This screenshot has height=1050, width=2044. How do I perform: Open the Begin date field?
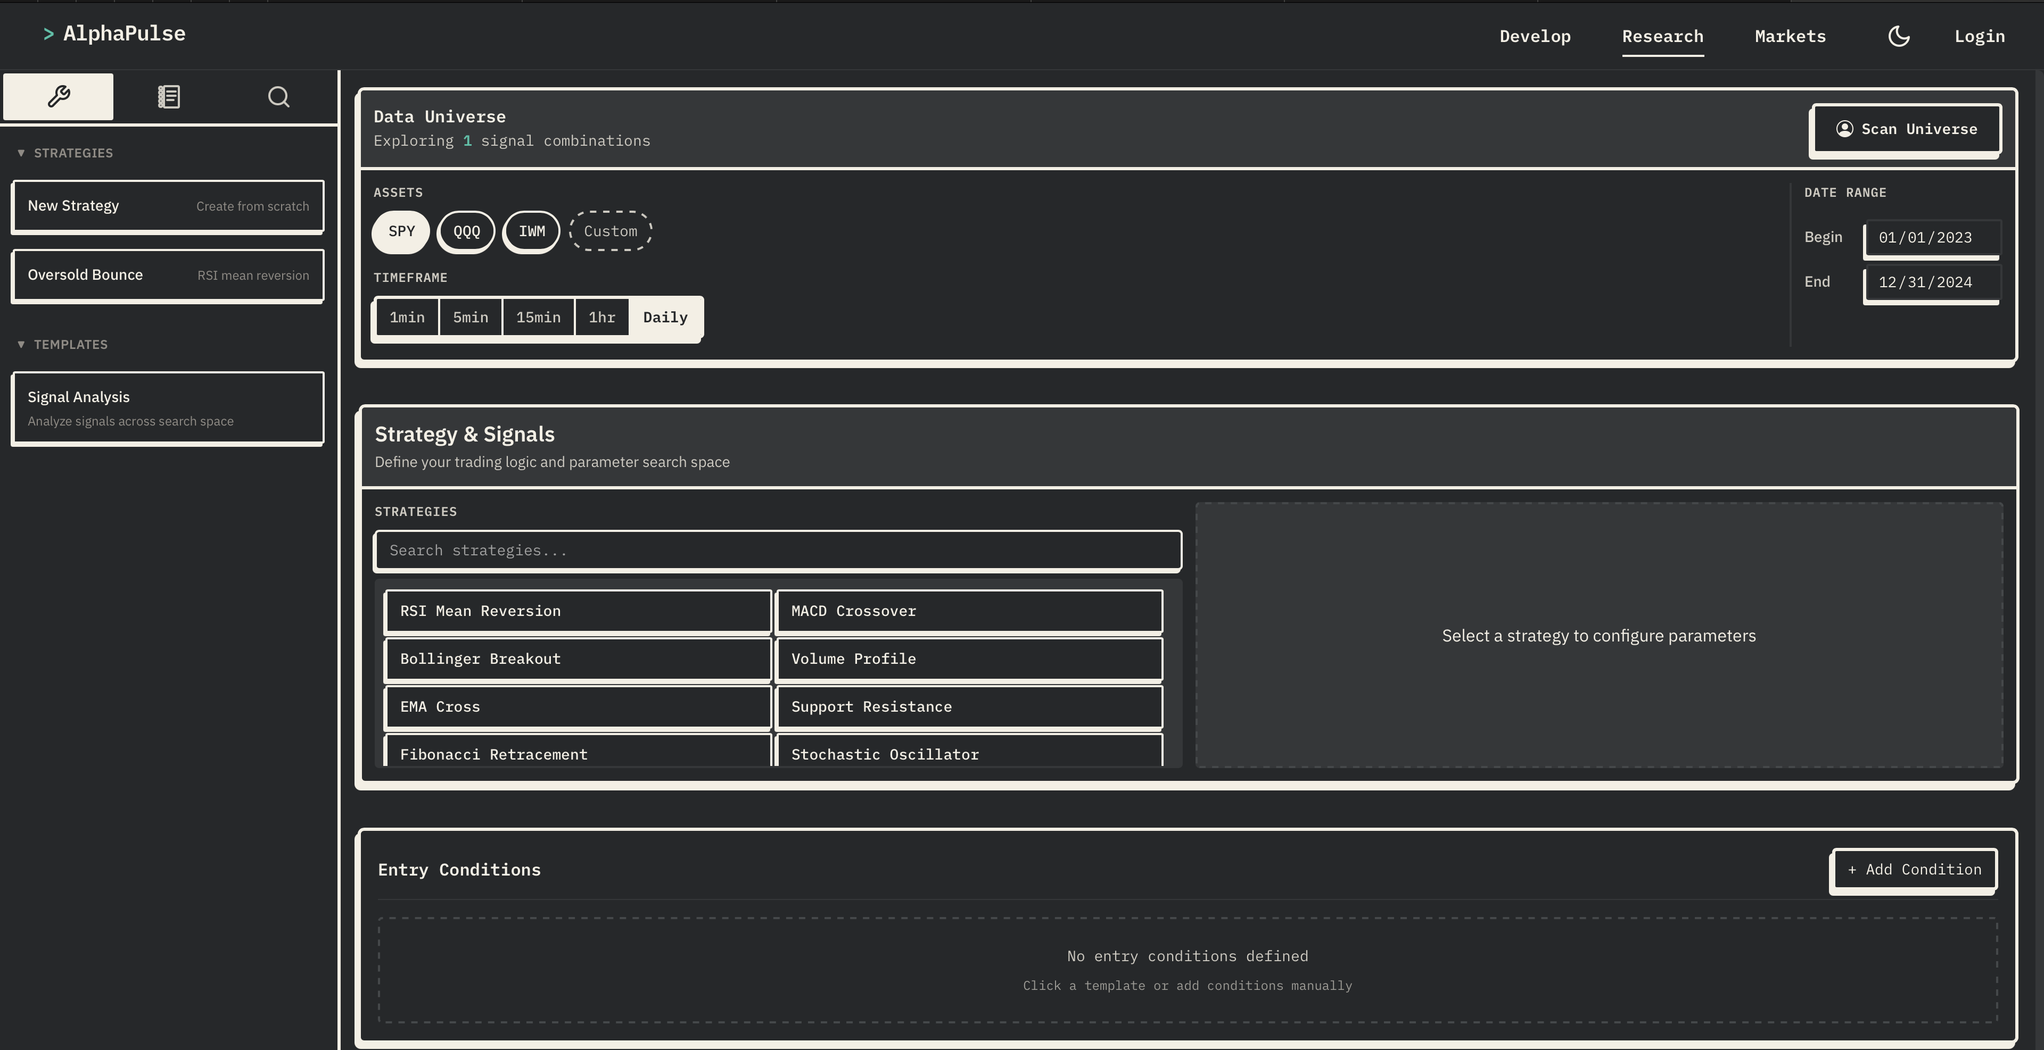[x=1931, y=238]
